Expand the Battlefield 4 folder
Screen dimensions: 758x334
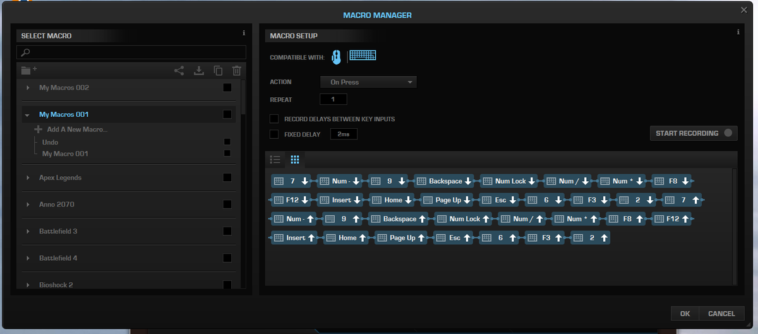pyautogui.click(x=28, y=258)
